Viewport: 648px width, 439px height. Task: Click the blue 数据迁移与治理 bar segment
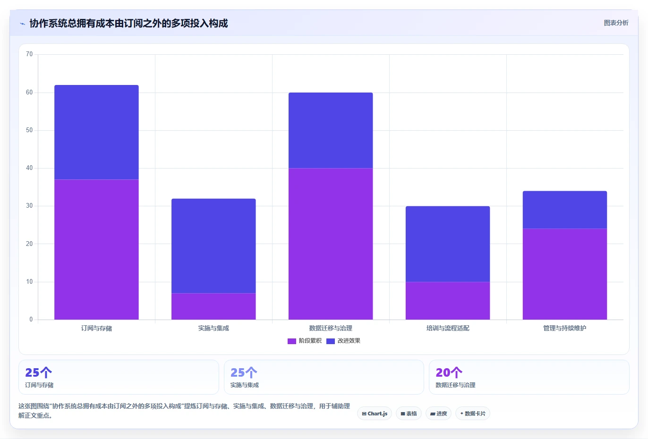331,130
